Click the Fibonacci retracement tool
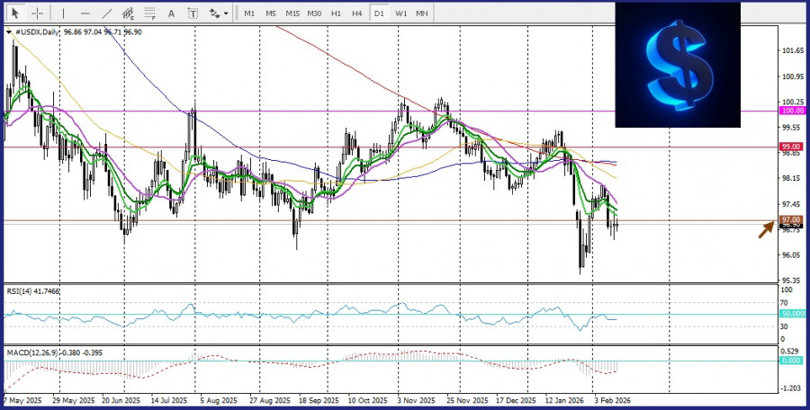The image size is (810, 410). [150, 13]
